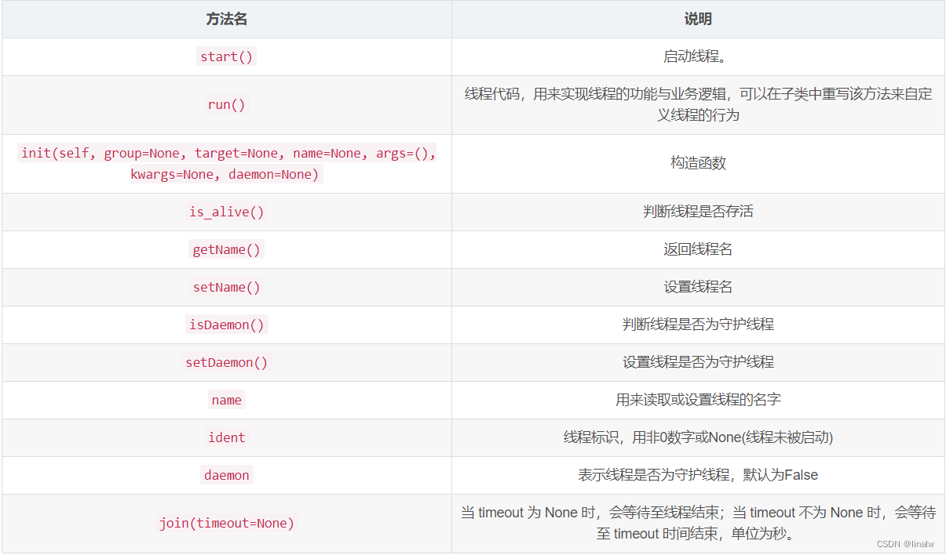The height and width of the screenshot is (555, 946).
Task: Select the 启动线程 description cell
Action: 698,56
